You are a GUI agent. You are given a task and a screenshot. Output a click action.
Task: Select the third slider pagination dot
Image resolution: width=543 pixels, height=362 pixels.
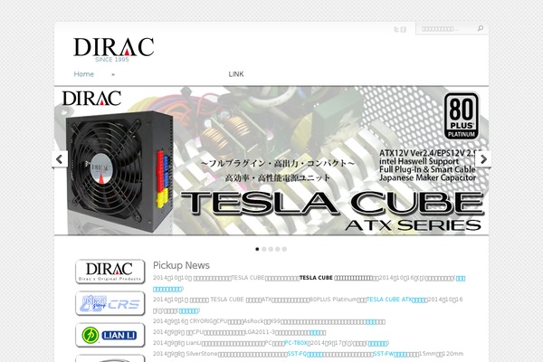271,249
